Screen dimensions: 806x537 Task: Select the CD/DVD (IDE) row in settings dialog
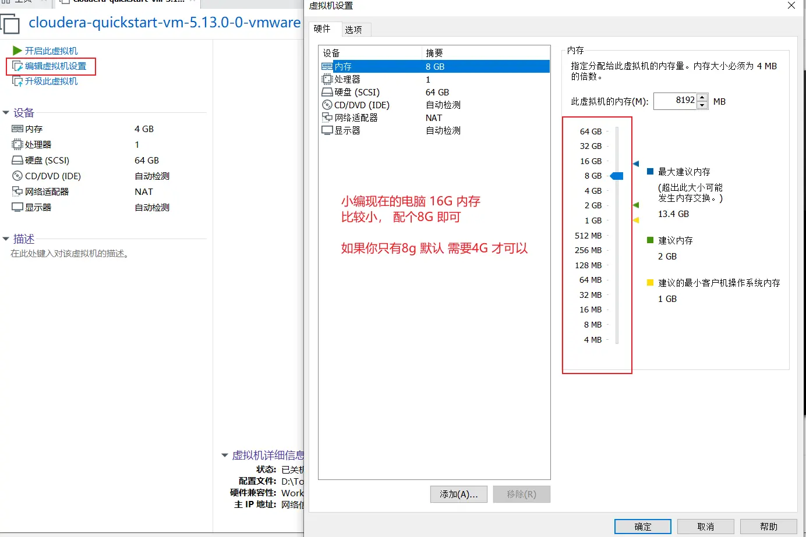pos(435,105)
